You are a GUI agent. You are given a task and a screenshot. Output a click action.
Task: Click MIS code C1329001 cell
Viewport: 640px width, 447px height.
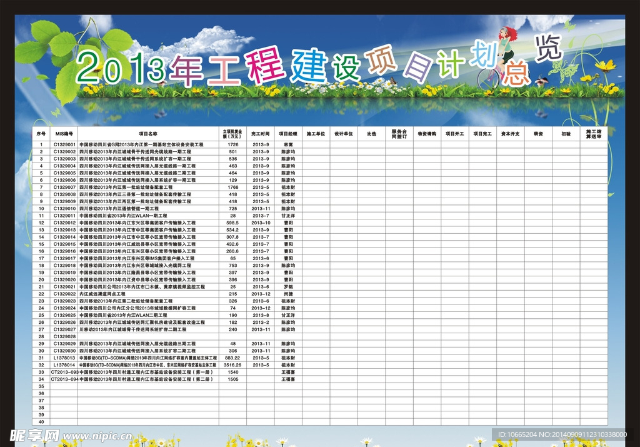64,144
